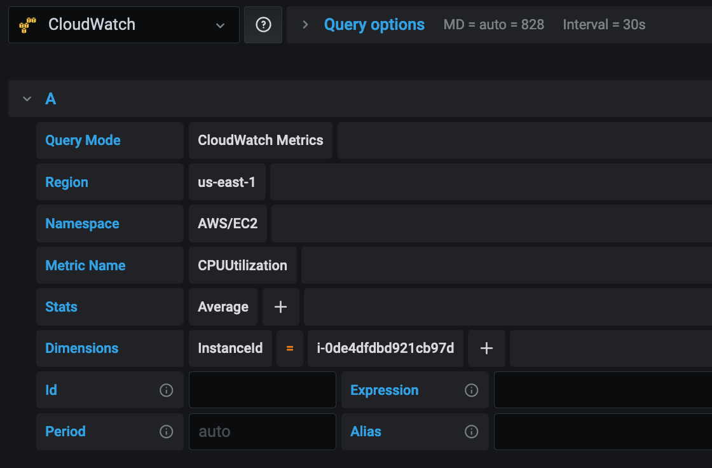This screenshot has width=712, height=468.
Task: Expand the Query options section chevron
Action: click(x=305, y=25)
